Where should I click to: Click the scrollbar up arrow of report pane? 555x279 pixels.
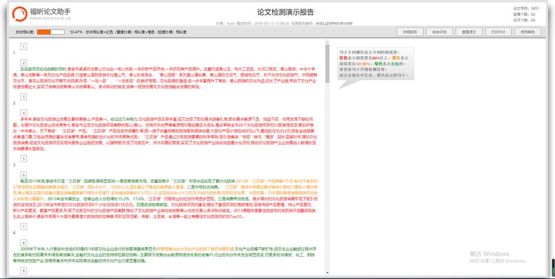(328, 42)
